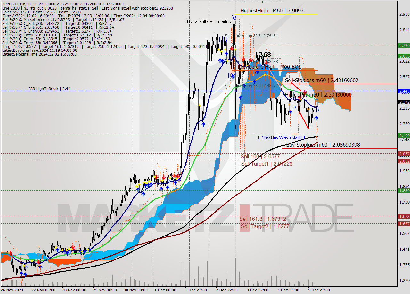Select the green 1.830 price tag
The width and height of the screenshot is (410, 294).
pyautogui.click(x=404, y=190)
